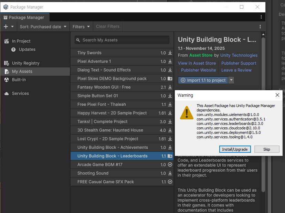
Task: Click the Search My Assets field
Action: pyautogui.click(x=122, y=40)
